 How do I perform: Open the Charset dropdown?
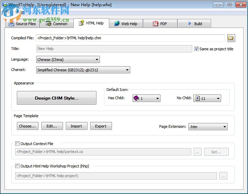(x=83, y=70)
